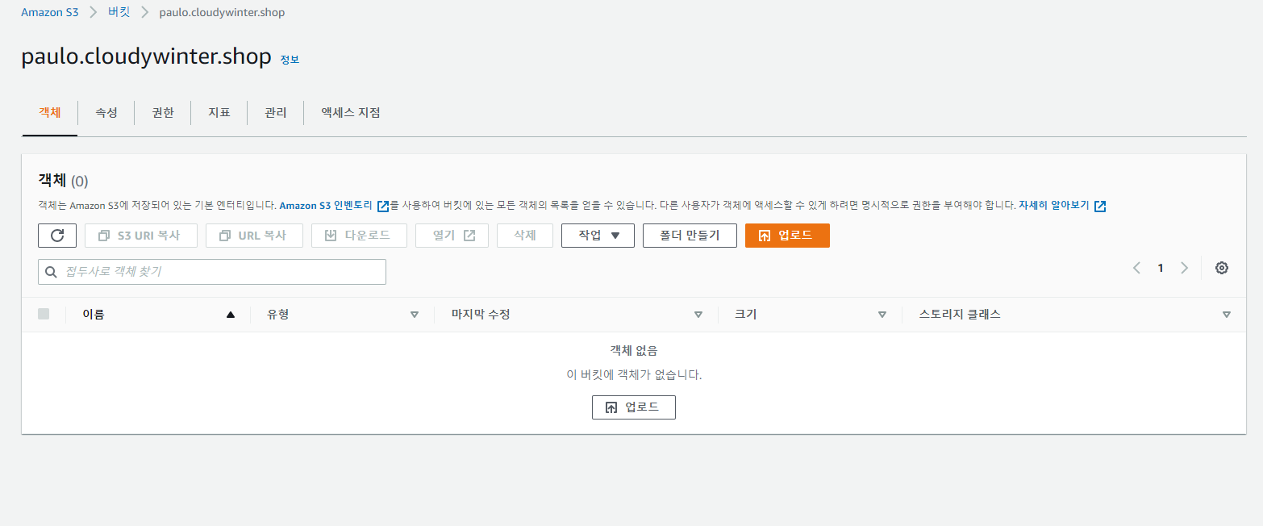Image resolution: width=1263 pixels, height=526 pixels.
Task: Click the 삭제 button
Action: click(x=525, y=236)
